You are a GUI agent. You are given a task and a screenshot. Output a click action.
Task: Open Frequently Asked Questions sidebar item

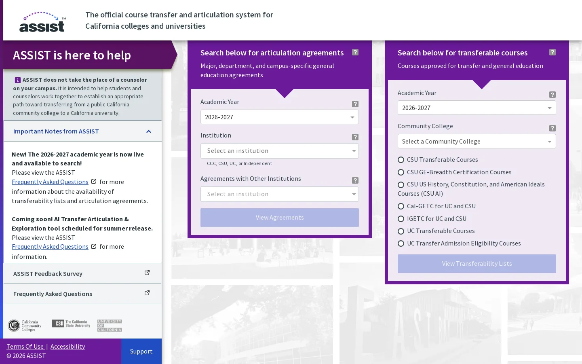click(x=82, y=294)
